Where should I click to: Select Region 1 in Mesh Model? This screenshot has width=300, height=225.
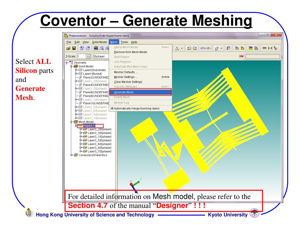[89, 125]
